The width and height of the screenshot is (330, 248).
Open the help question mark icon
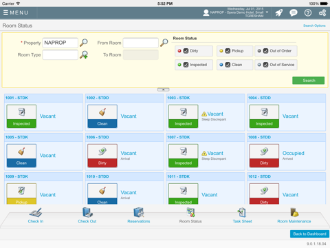tap(308, 12)
